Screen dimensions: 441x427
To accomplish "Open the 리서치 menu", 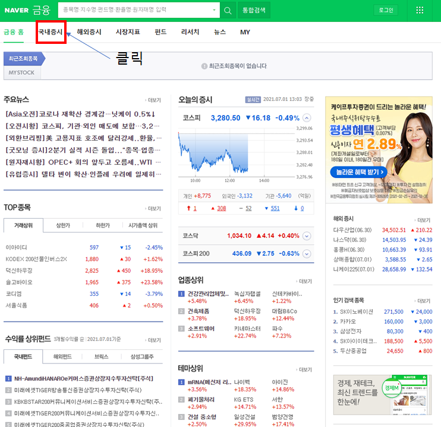I will (190, 32).
